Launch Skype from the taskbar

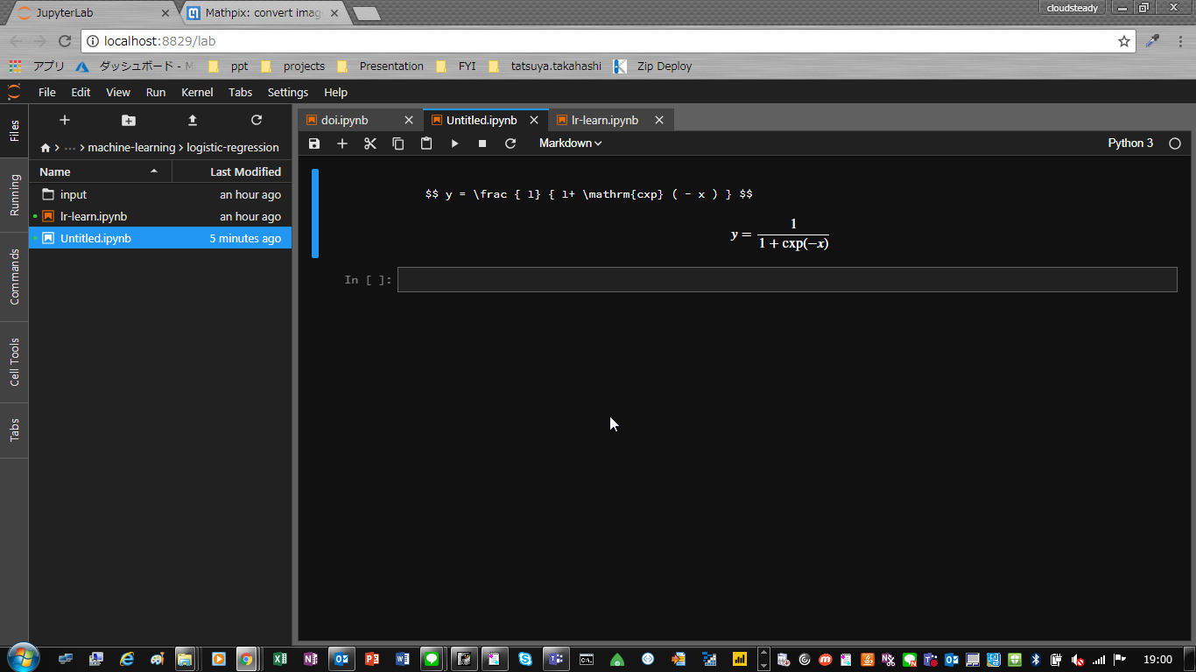click(x=524, y=658)
